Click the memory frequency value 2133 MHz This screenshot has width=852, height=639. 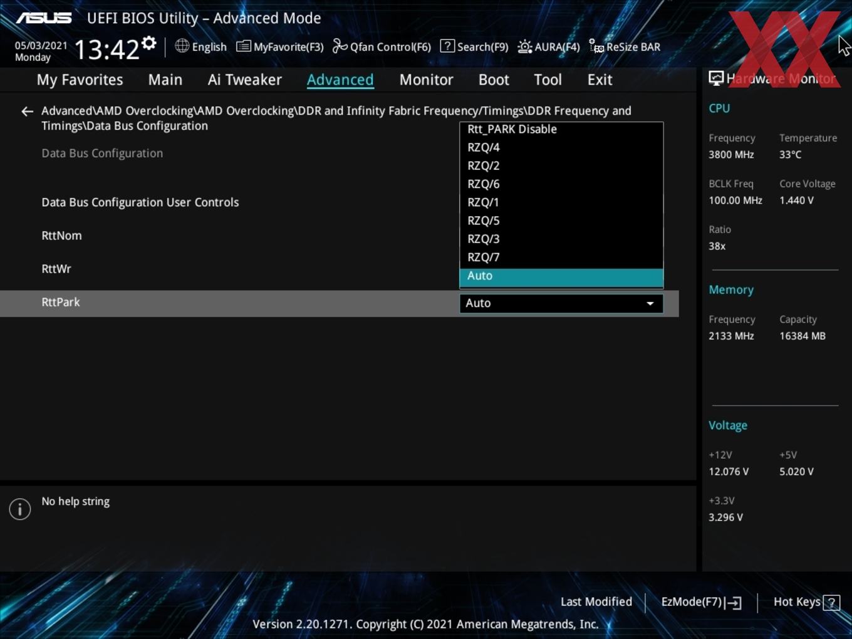click(731, 336)
